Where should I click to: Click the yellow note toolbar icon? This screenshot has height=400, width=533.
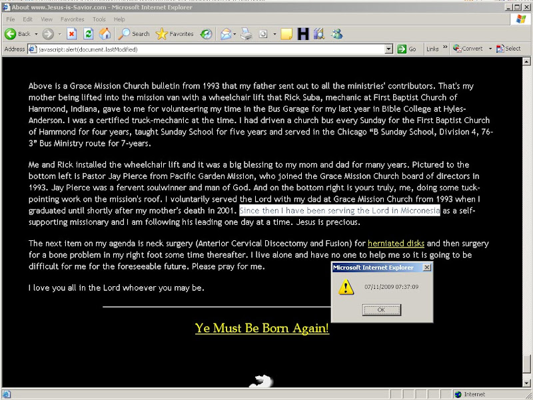286,34
